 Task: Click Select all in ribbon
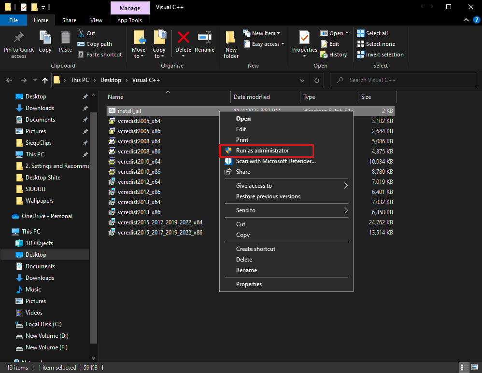[372, 33]
